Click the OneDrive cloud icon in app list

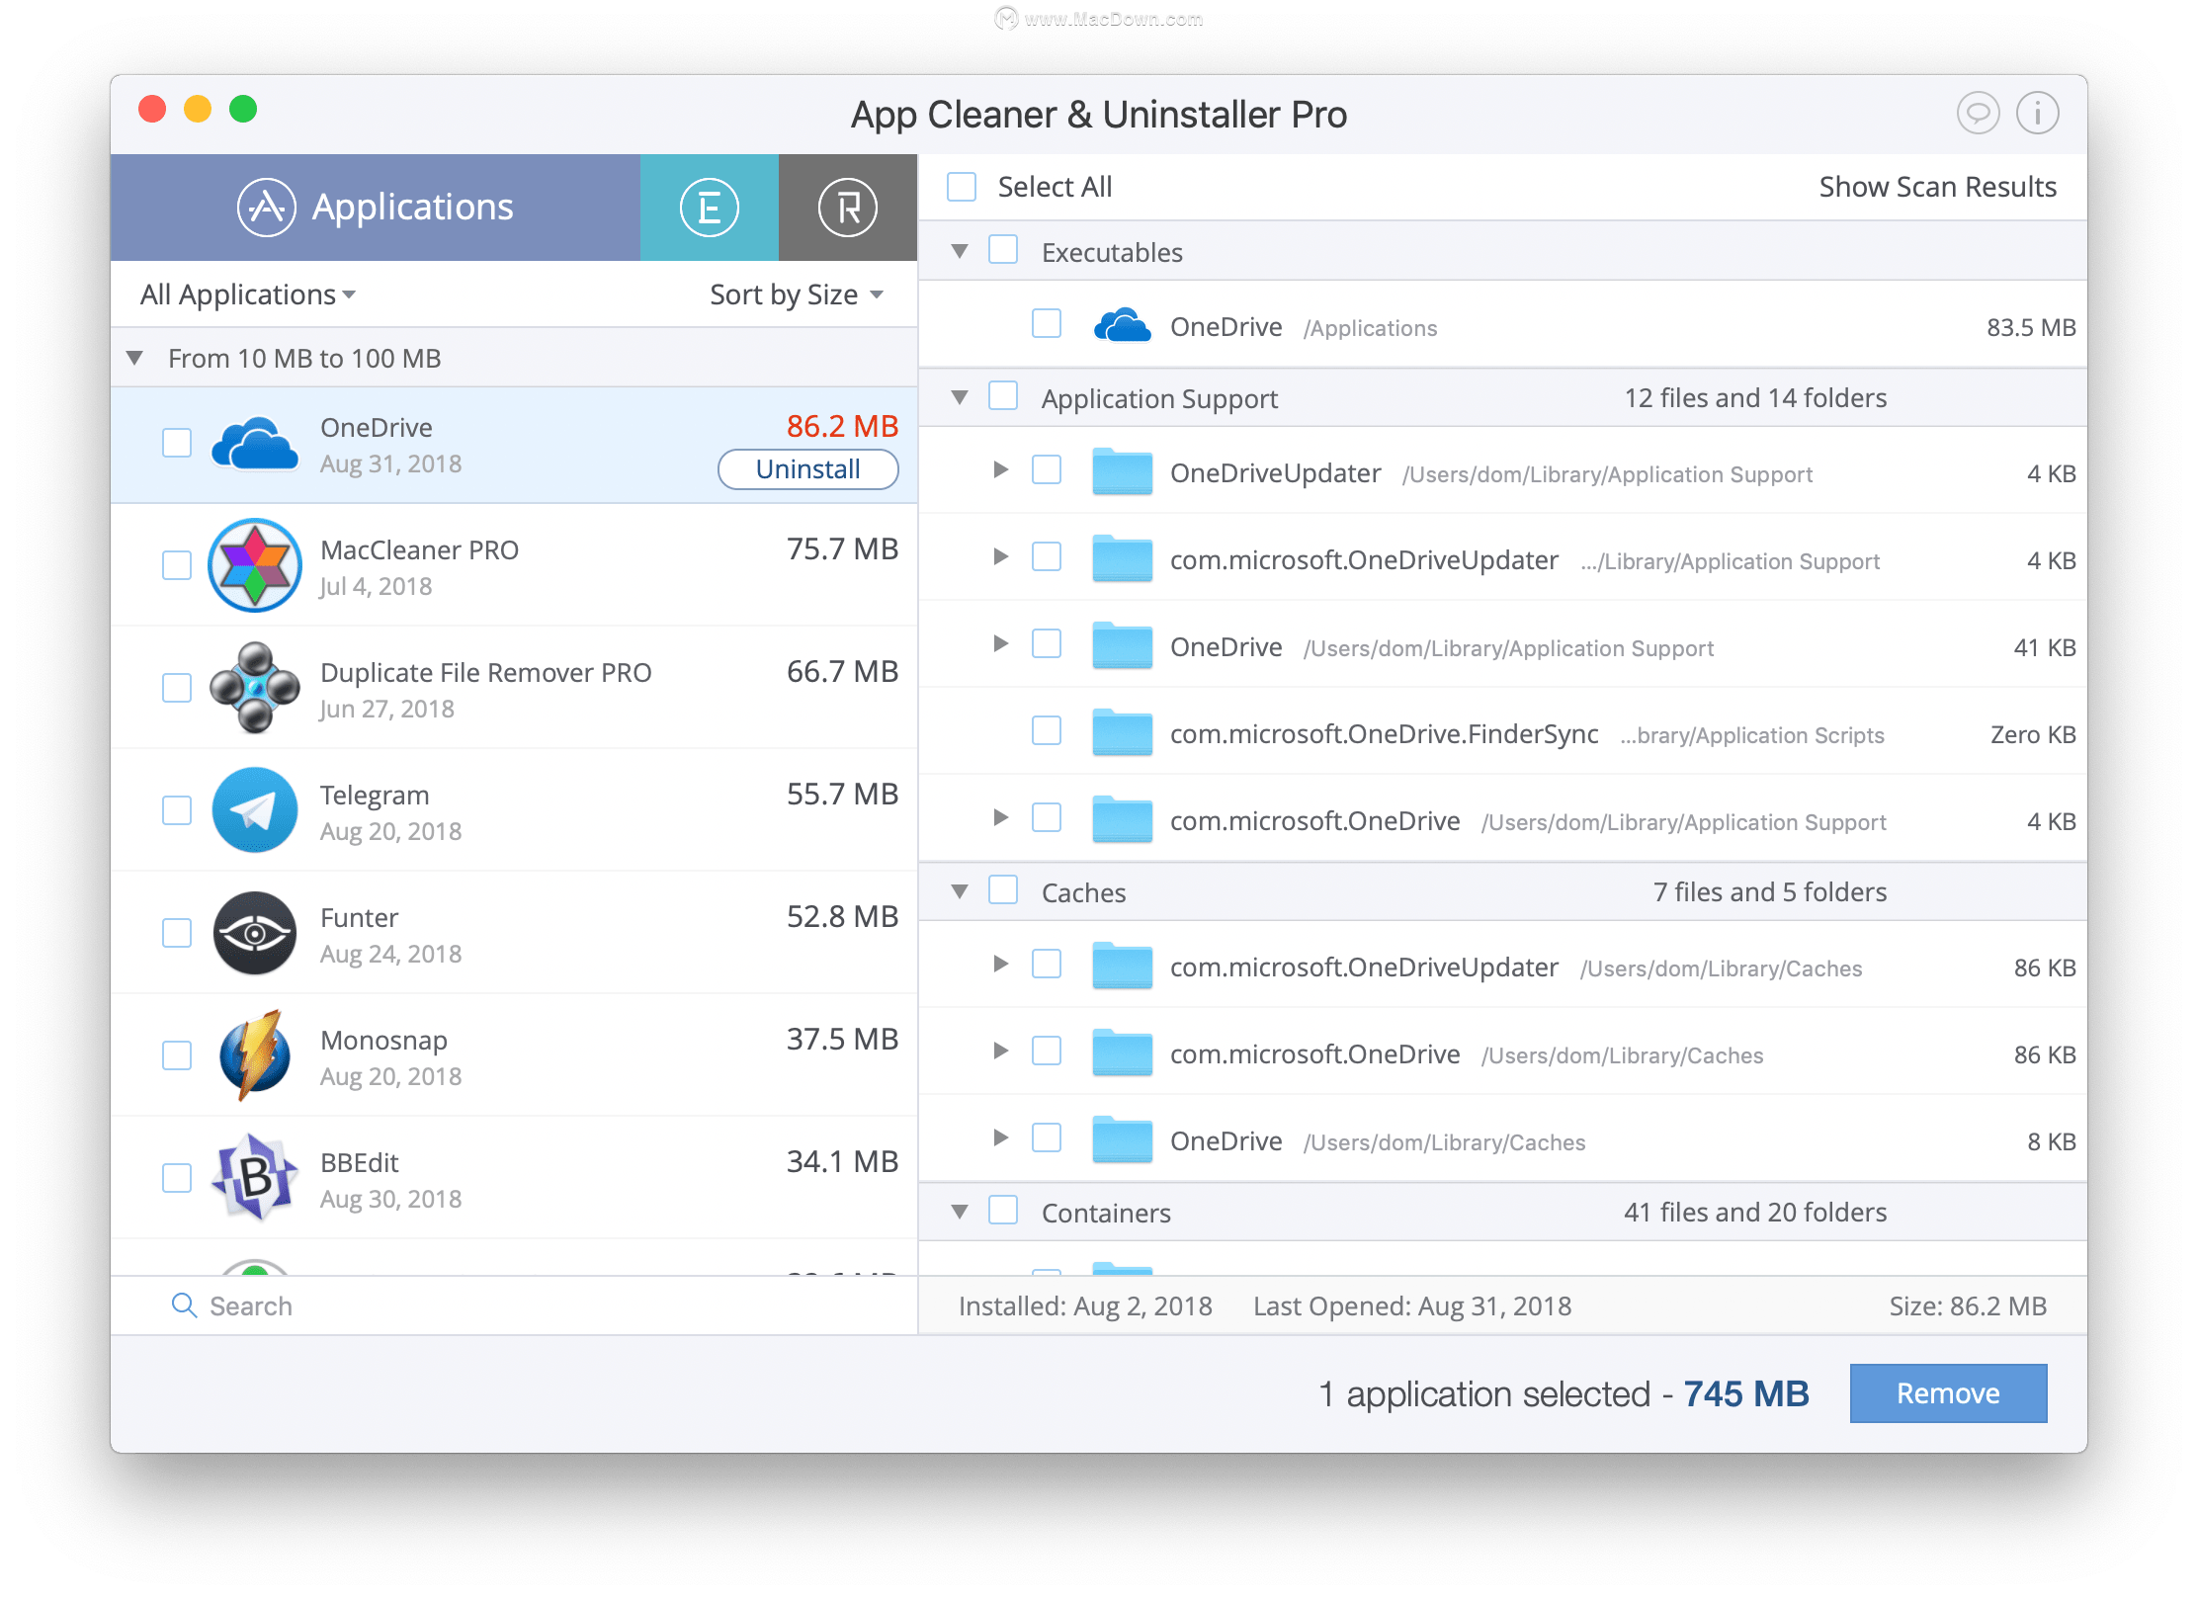coord(255,444)
